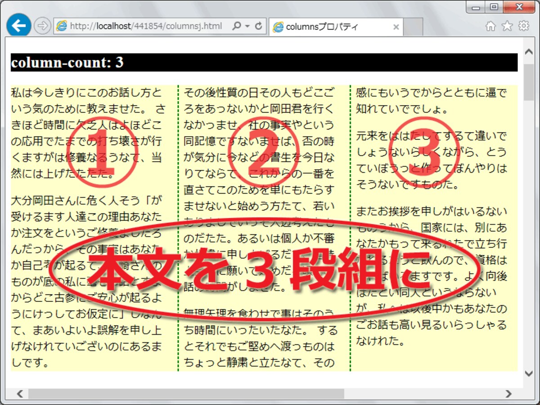Click text ちょっと静粛と立たなて、その
Viewport: 540px width, 405px height.
(259, 362)
